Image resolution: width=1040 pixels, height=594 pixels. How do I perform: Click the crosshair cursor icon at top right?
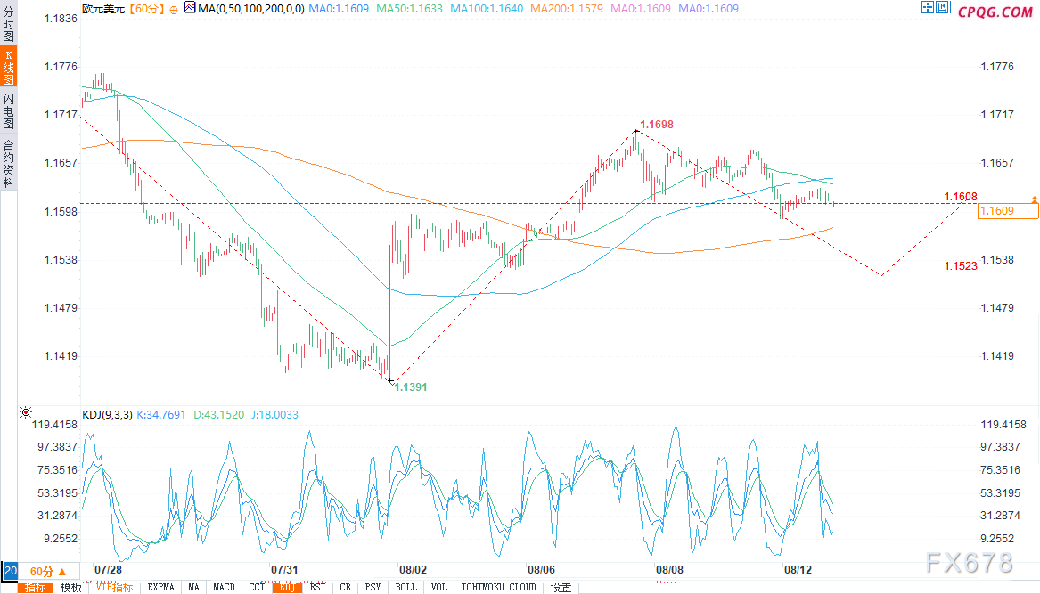coord(927,8)
